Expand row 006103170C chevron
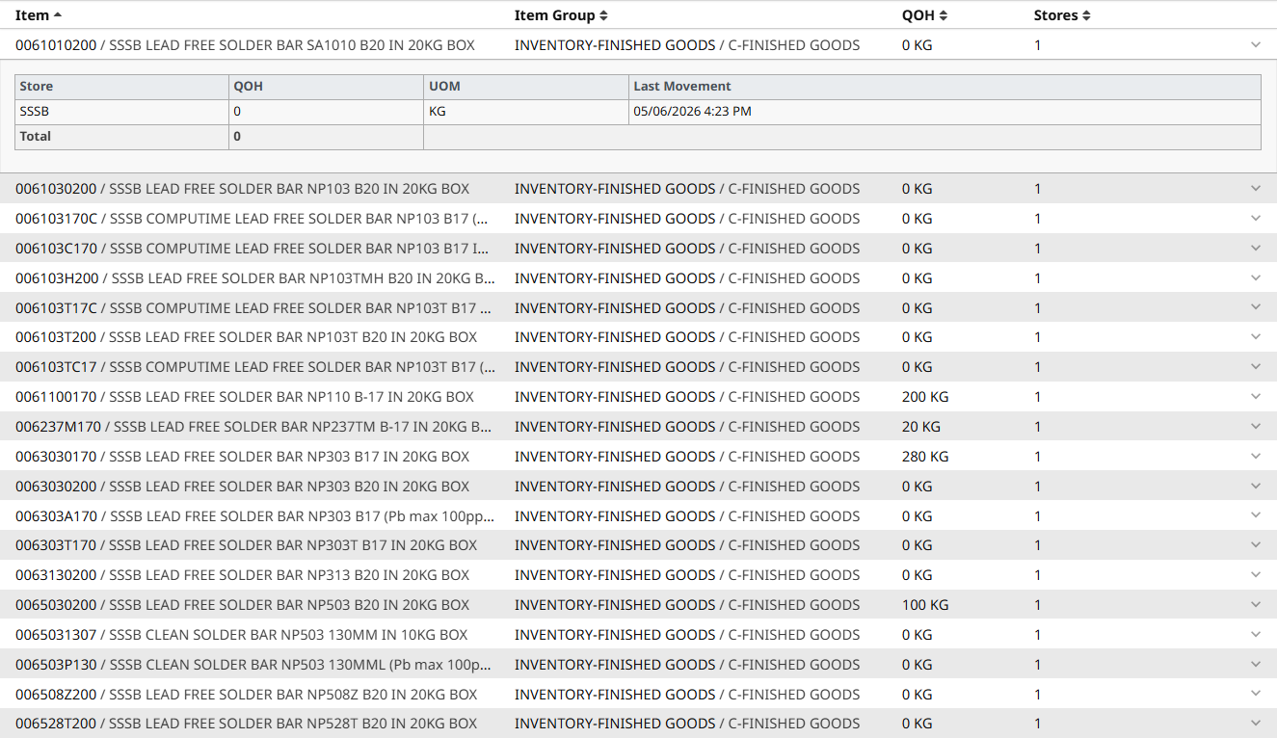1277x738 pixels. (x=1255, y=219)
